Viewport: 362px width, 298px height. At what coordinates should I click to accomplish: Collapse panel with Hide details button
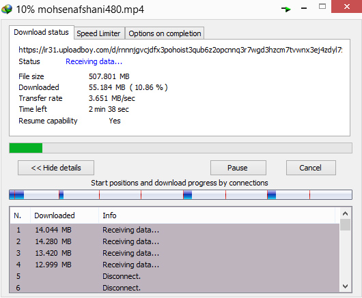point(56,168)
